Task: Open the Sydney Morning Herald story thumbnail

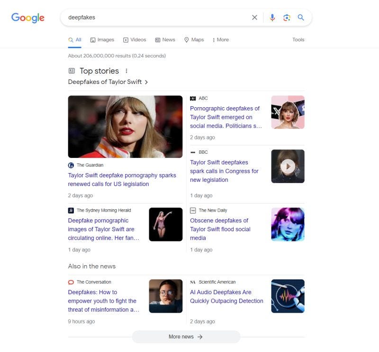Action: tap(165, 224)
